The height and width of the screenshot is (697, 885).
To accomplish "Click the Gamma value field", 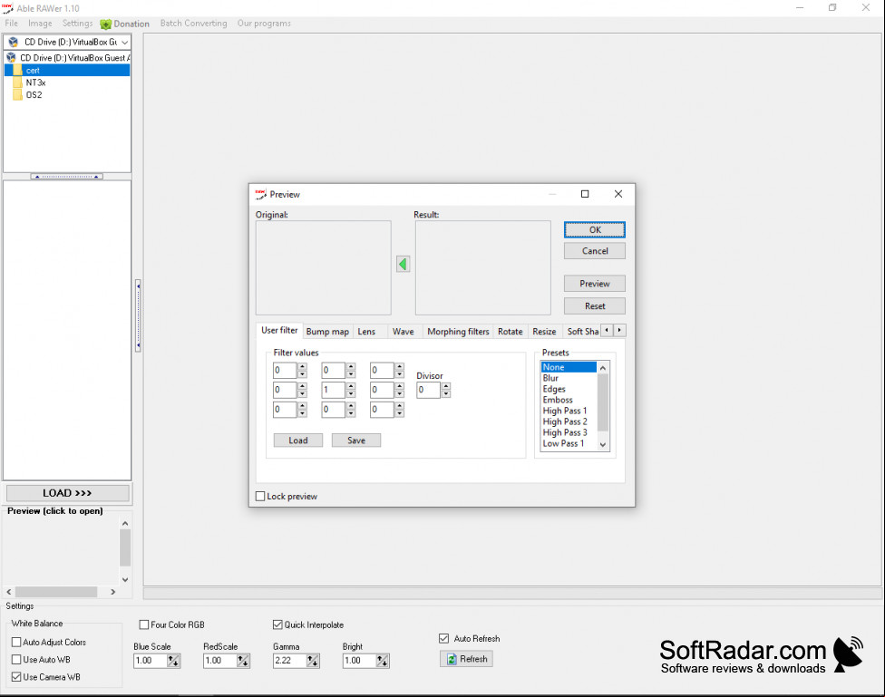I will click(x=290, y=661).
